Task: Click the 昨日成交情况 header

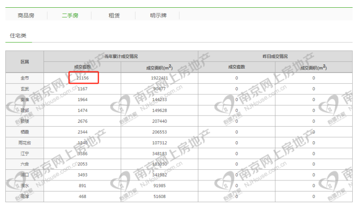Action: [x=275, y=56]
